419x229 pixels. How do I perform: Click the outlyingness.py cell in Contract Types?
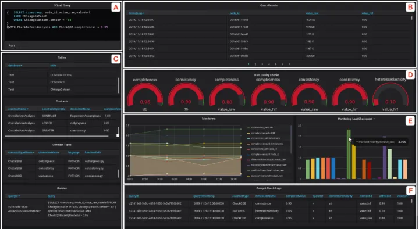(94, 161)
